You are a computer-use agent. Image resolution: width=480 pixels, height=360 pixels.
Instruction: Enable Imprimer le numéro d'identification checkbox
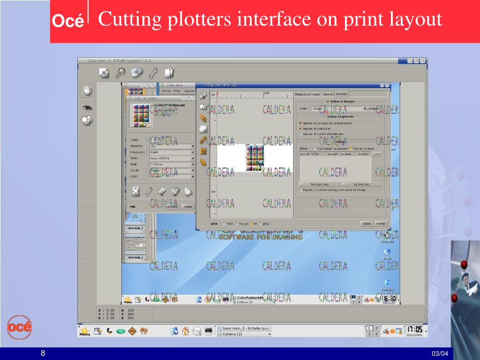(300, 134)
